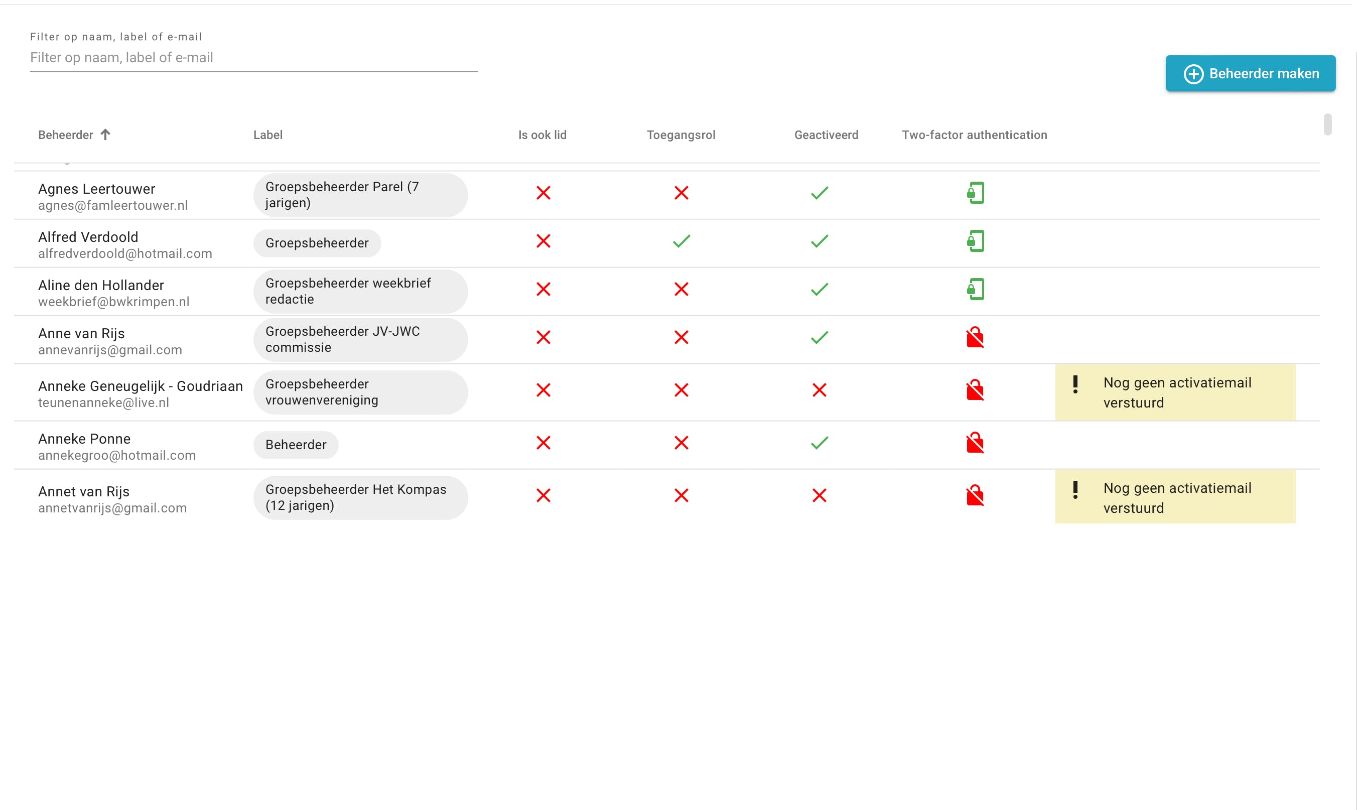
Task: Open the Groepsbeheerder Parel (7 jarigen) label chip
Action: [360, 195]
